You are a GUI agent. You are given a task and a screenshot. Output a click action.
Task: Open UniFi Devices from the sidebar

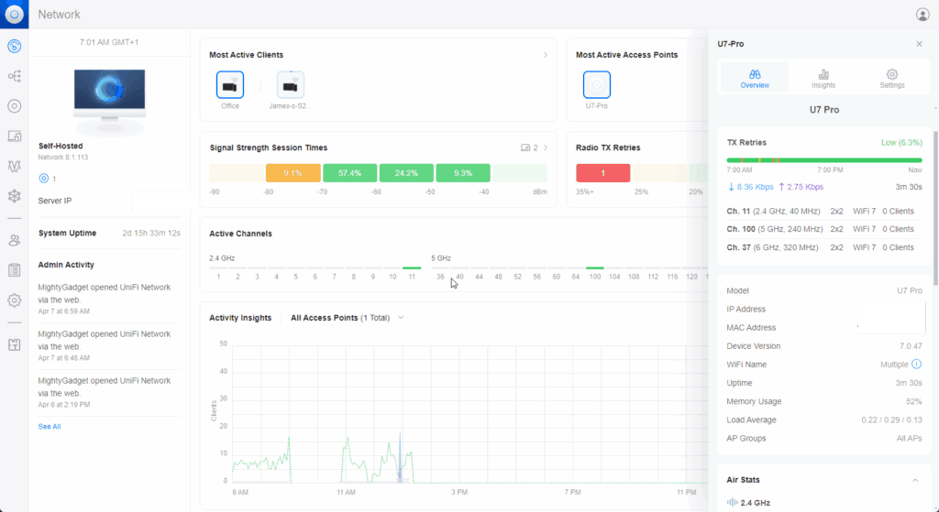pos(14,106)
